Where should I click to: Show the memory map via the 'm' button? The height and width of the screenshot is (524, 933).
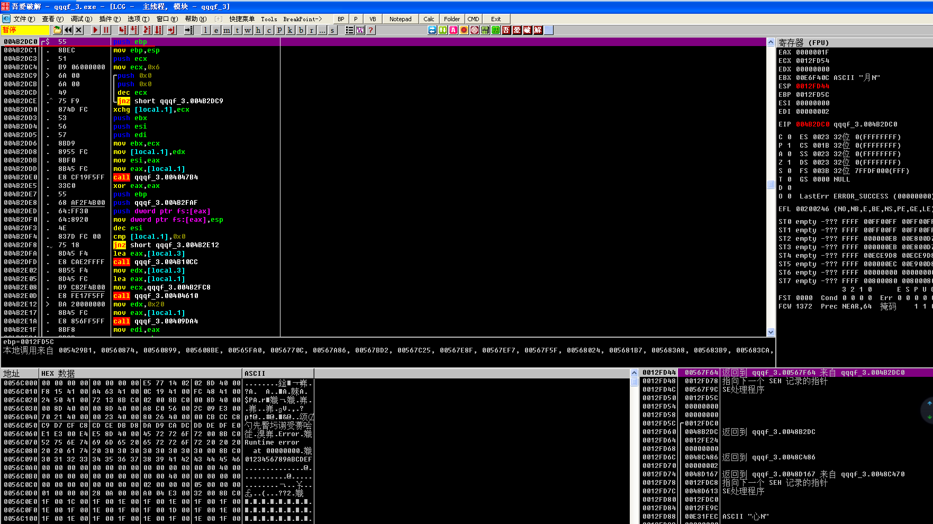(x=227, y=30)
